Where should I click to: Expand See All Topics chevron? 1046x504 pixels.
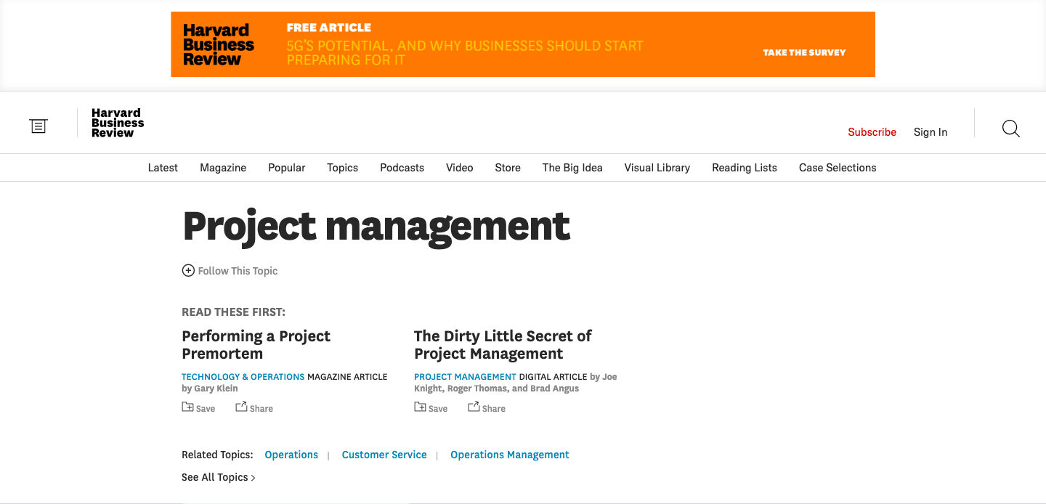[253, 478]
